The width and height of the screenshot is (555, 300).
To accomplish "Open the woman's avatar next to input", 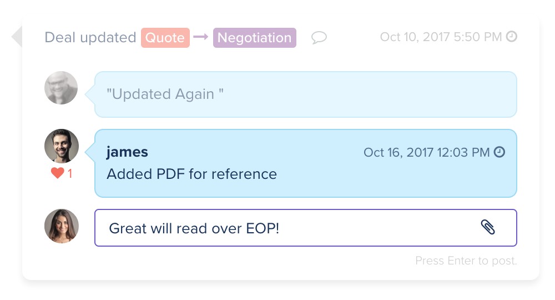I will point(62,226).
